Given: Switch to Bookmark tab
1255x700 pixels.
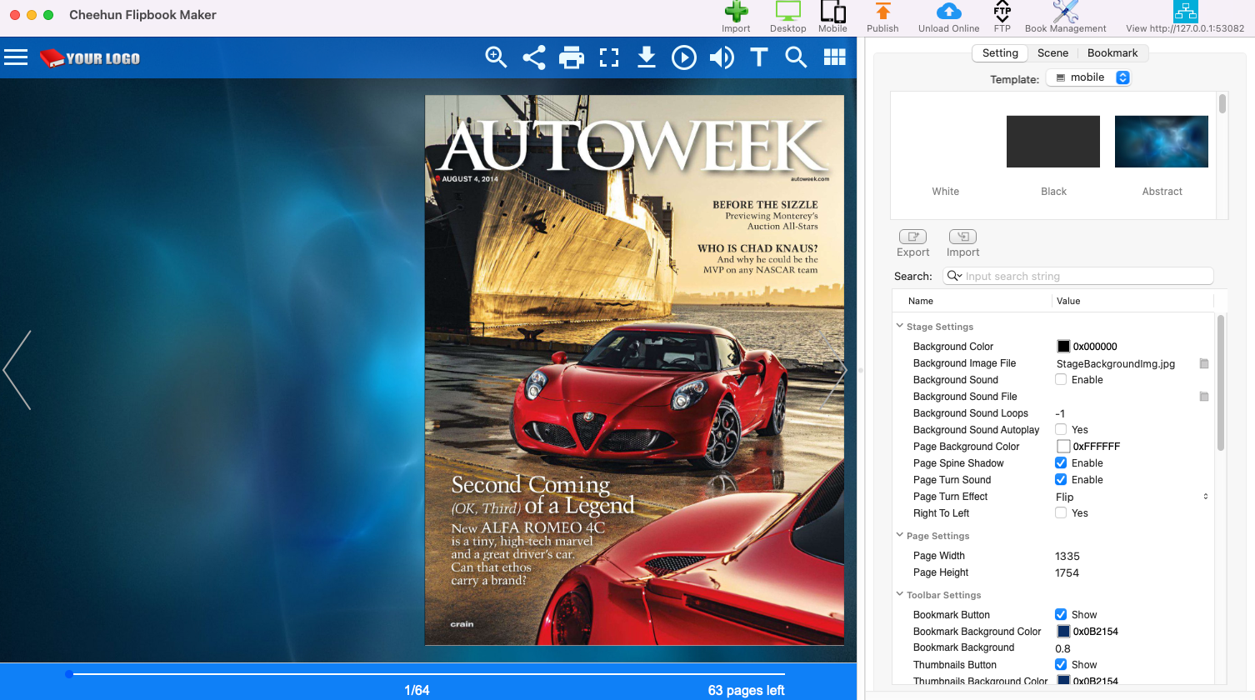Looking at the screenshot, I should click(1112, 53).
